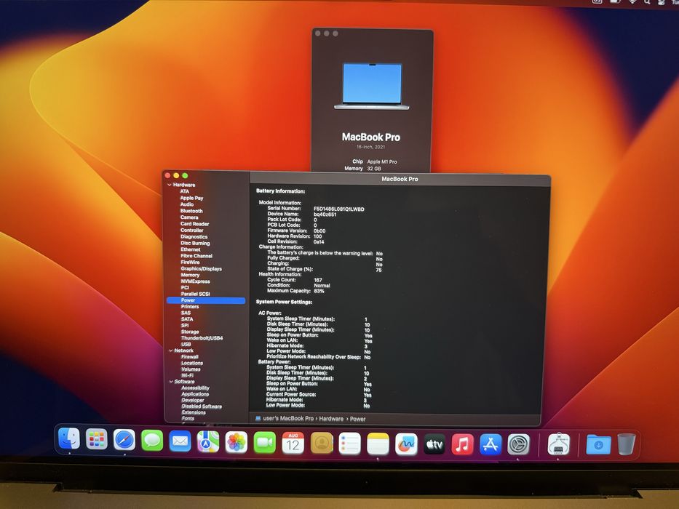Select Bluetooth in the sidebar
The height and width of the screenshot is (509, 679).
coord(191,211)
